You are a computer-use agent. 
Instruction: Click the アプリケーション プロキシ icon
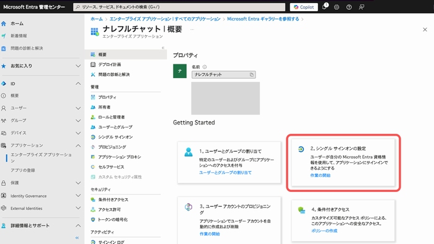coord(93,157)
